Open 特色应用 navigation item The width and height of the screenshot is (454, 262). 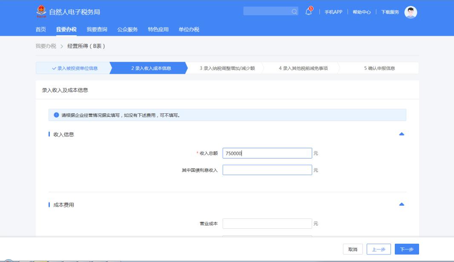(x=158, y=29)
